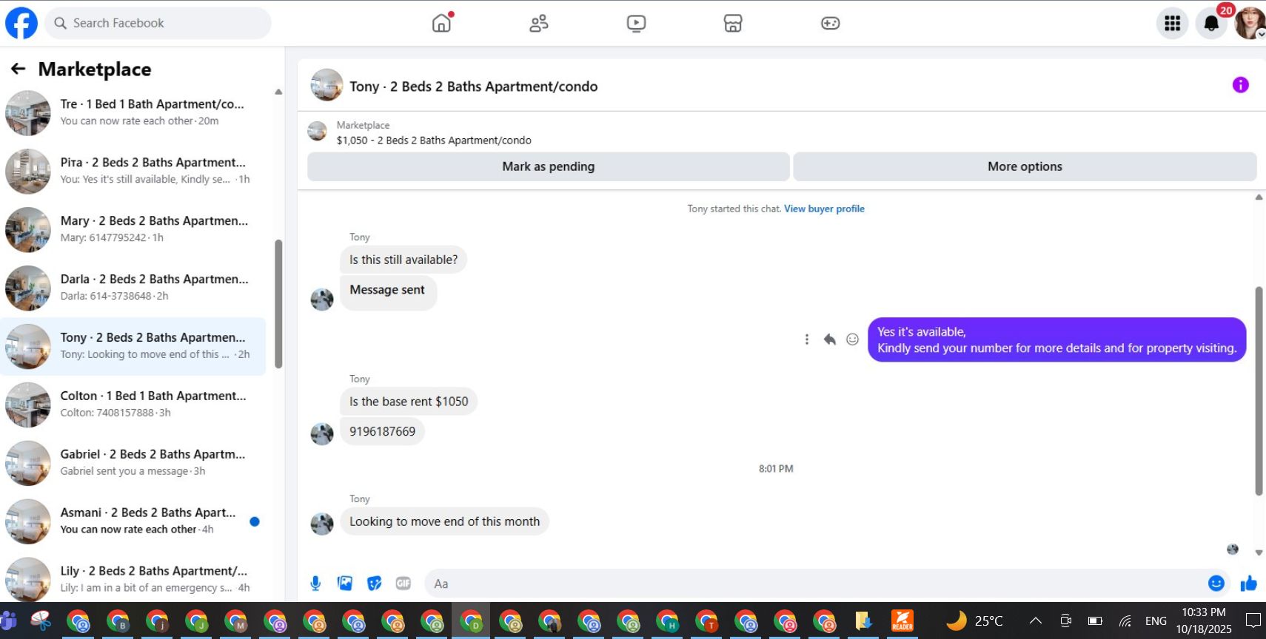The image size is (1266, 639).
Task: Open Darla's conversation in the list
Action: pyautogui.click(x=133, y=288)
